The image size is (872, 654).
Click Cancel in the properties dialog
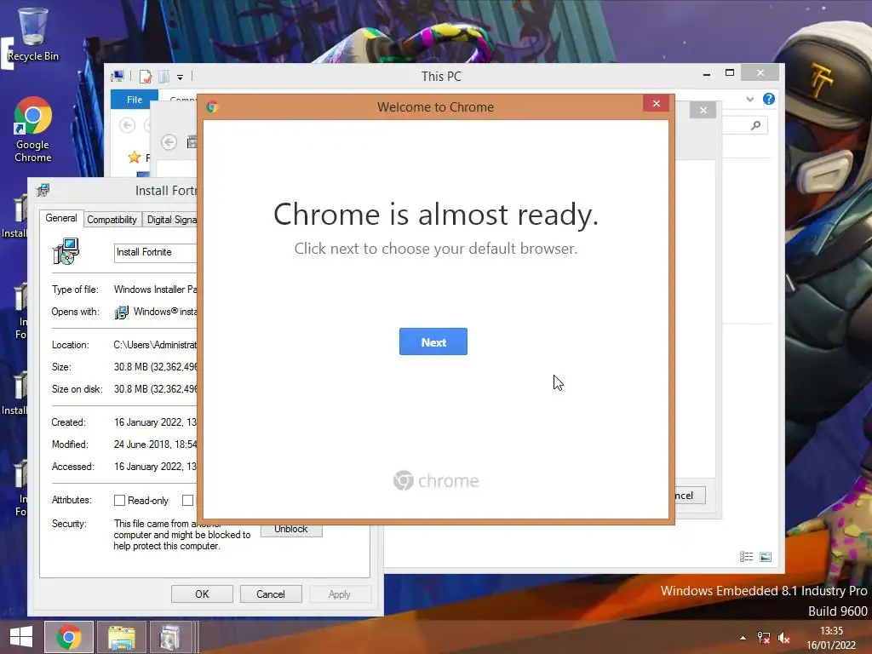tap(271, 594)
